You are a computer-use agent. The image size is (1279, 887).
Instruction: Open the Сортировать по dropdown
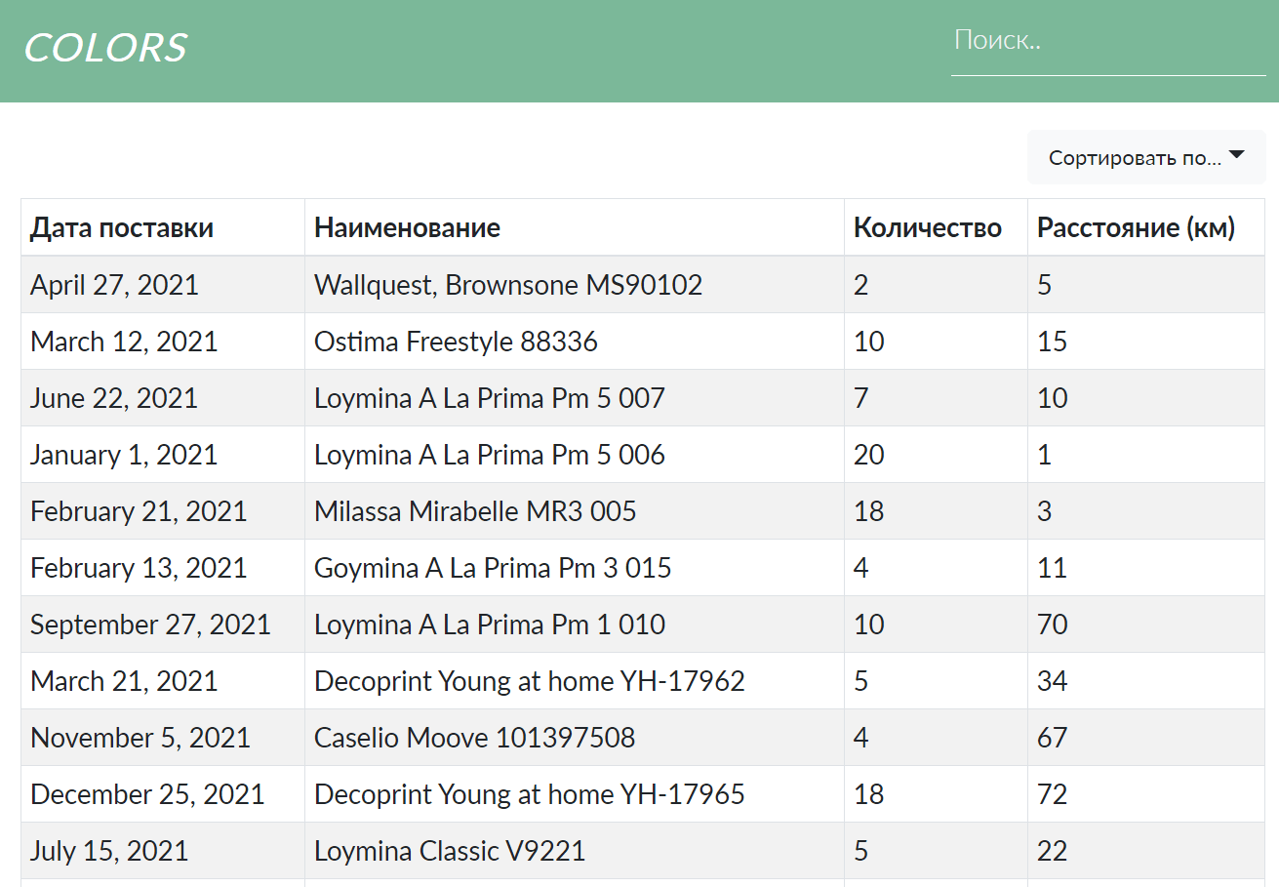[x=1146, y=157]
